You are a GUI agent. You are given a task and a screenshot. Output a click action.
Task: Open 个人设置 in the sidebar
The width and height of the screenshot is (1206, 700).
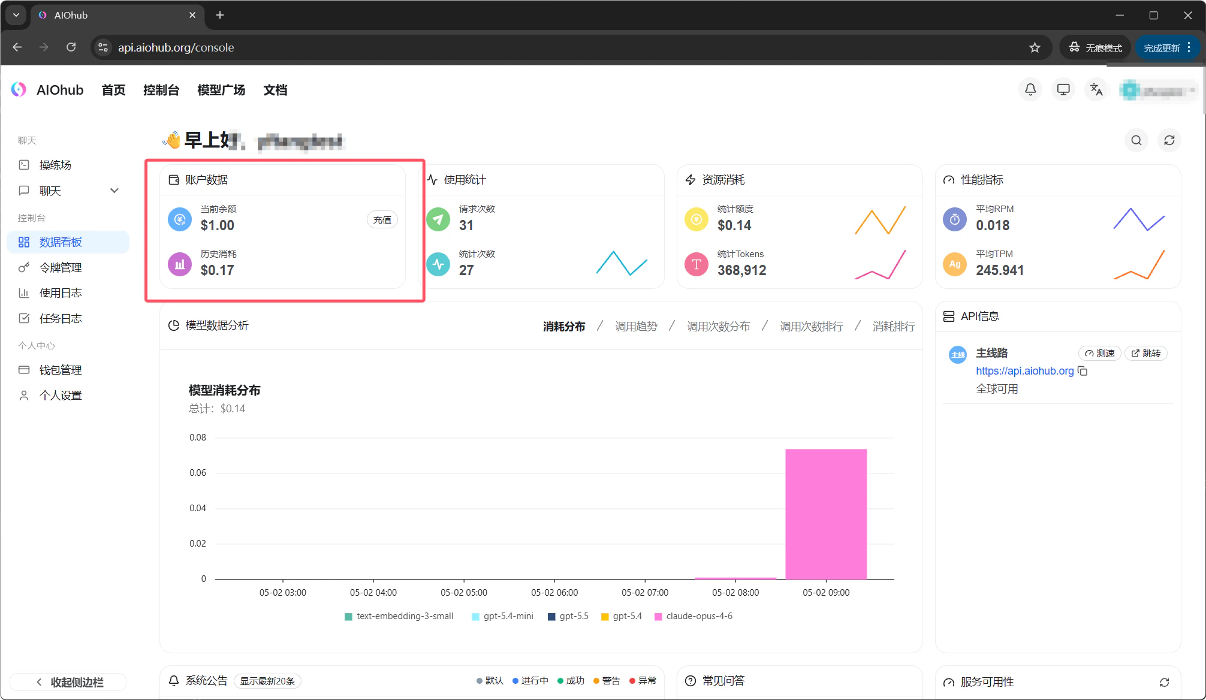coord(68,396)
